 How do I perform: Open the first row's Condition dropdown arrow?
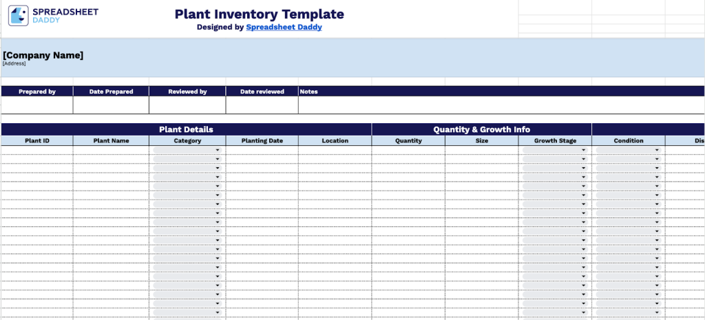657,150
